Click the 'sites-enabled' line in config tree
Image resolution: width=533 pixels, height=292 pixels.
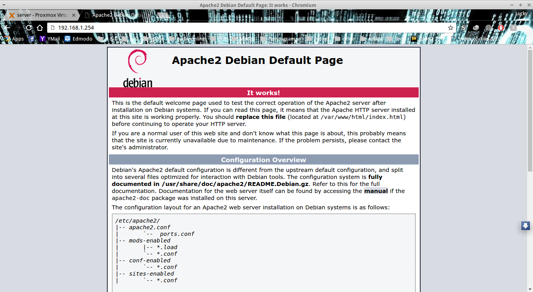point(151,274)
